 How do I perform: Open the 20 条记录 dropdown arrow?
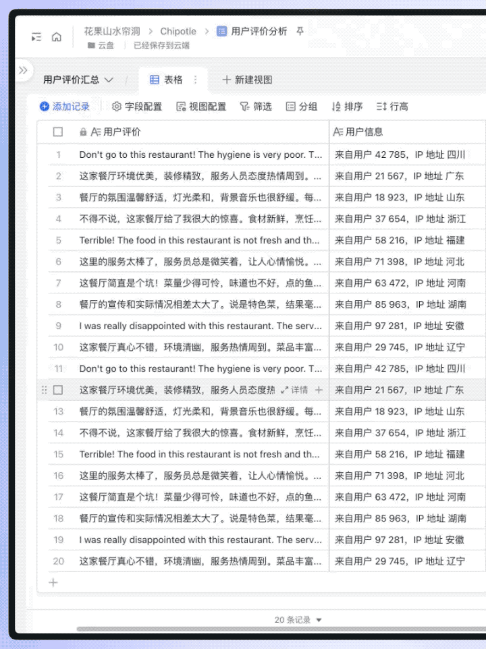pos(319,620)
